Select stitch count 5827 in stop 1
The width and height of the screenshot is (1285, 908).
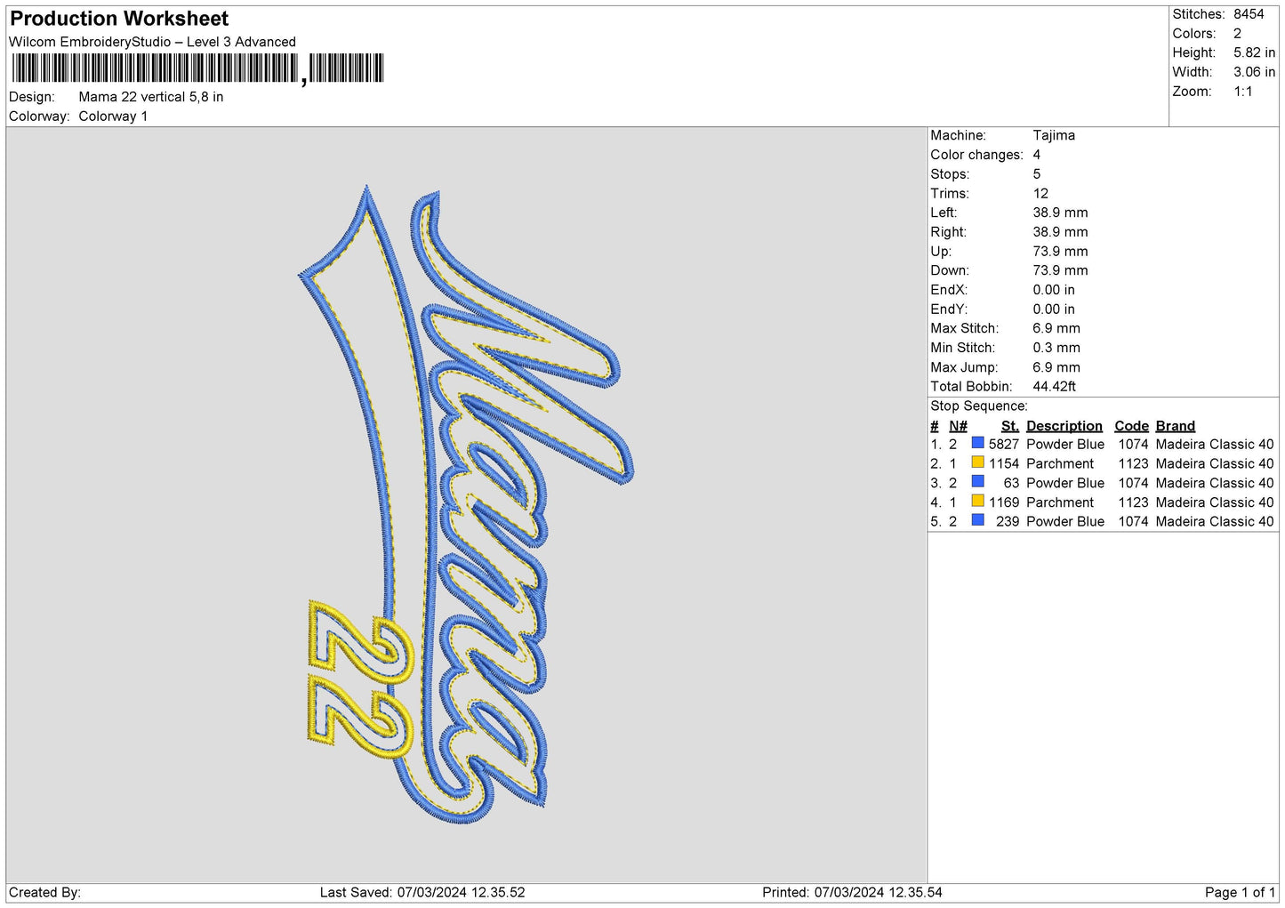(x=1003, y=445)
